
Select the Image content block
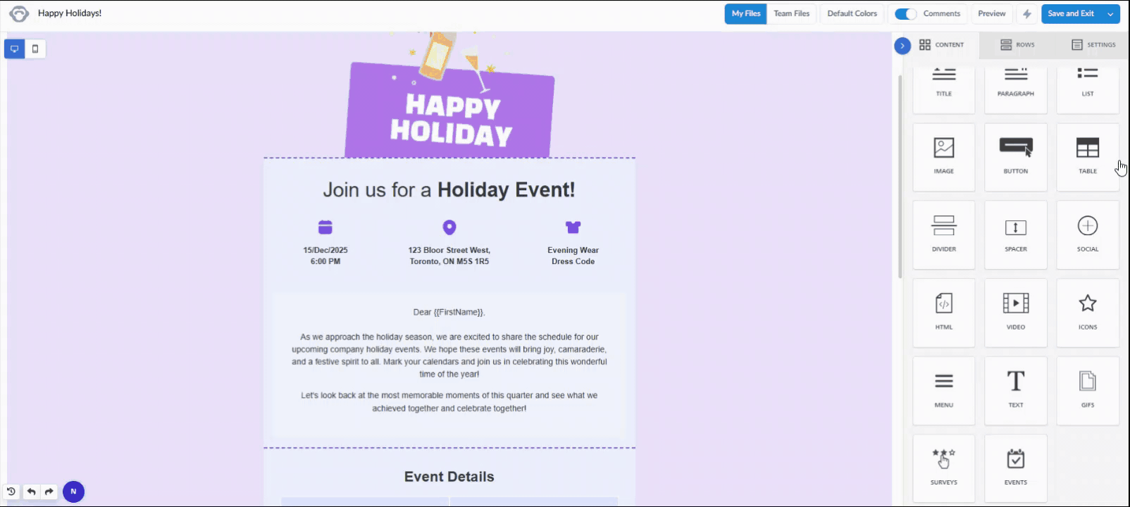click(x=943, y=157)
